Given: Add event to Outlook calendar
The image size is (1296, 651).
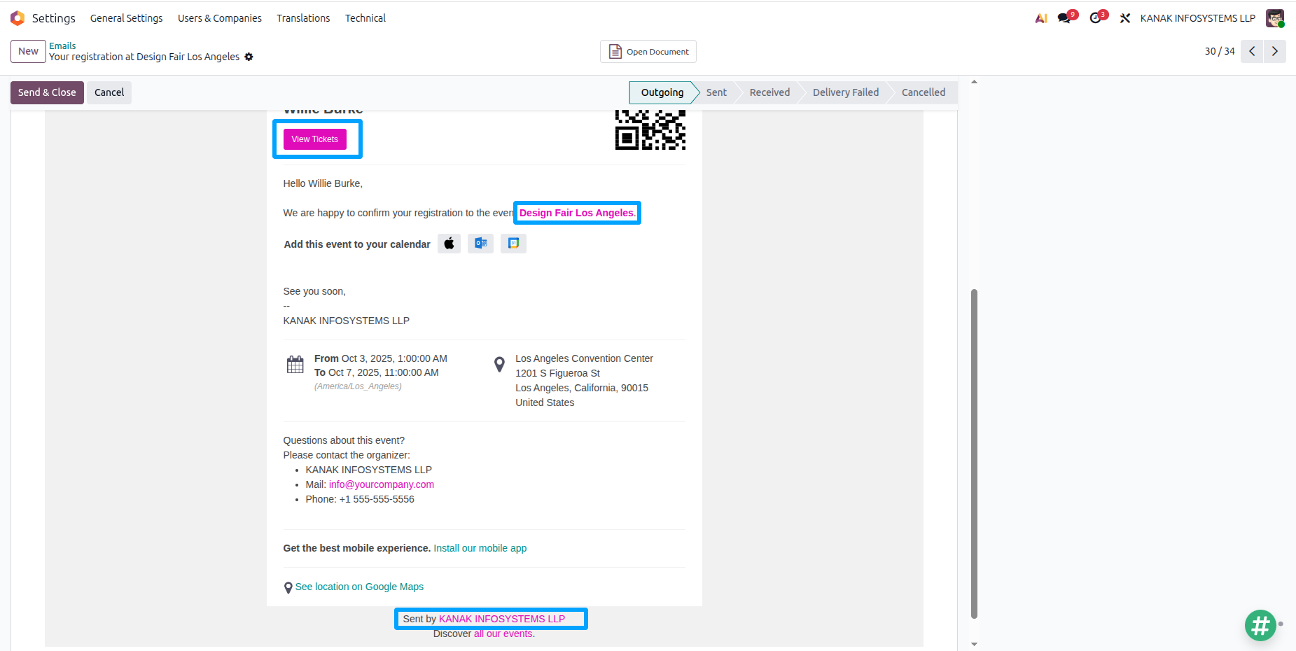Looking at the screenshot, I should coord(481,244).
